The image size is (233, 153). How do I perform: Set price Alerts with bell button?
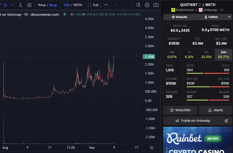click(x=215, y=110)
